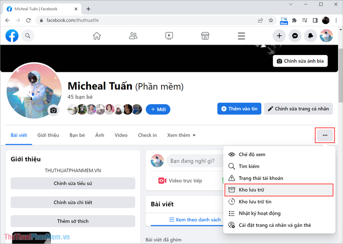This screenshot has width=343, height=244.
Task: Select the Video tab
Action: point(121,135)
